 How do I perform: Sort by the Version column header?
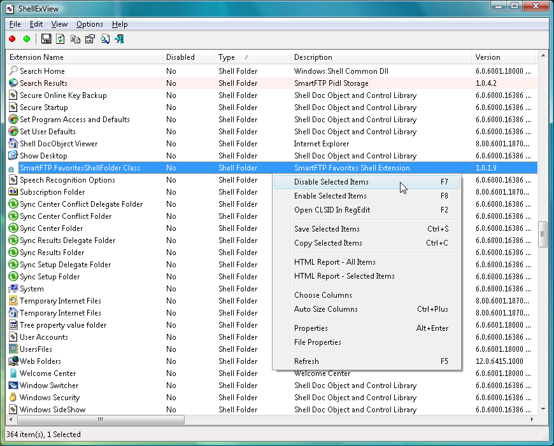pos(504,57)
